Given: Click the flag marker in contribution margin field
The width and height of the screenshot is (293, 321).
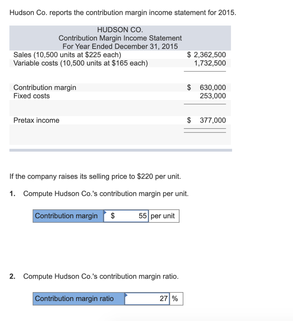Looking at the screenshot, I should click(x=105, y=213).
